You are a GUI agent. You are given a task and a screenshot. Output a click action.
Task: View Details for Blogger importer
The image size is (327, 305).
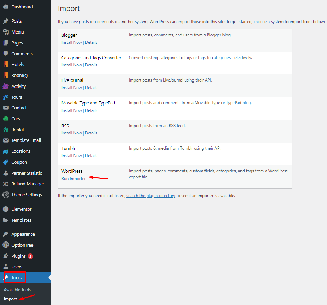(x=91, y=42)
